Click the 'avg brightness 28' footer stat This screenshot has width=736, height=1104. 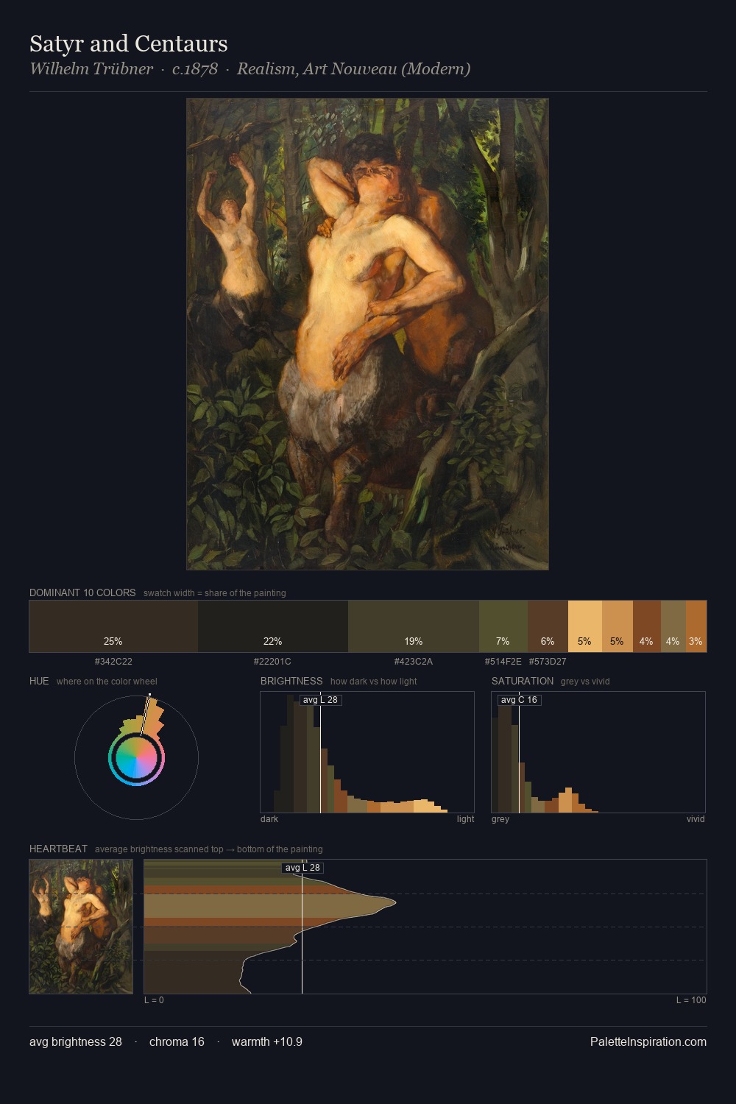pos(76,1041)
